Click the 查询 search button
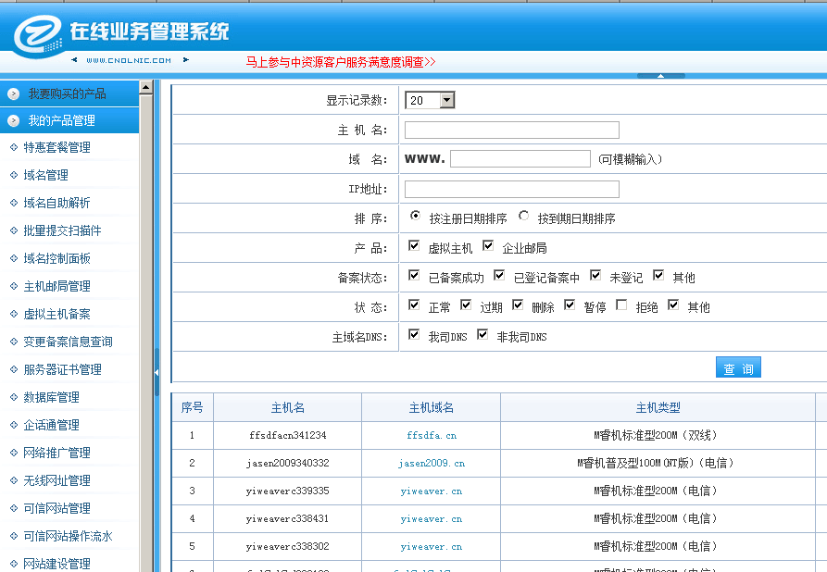 click(738, 368)
